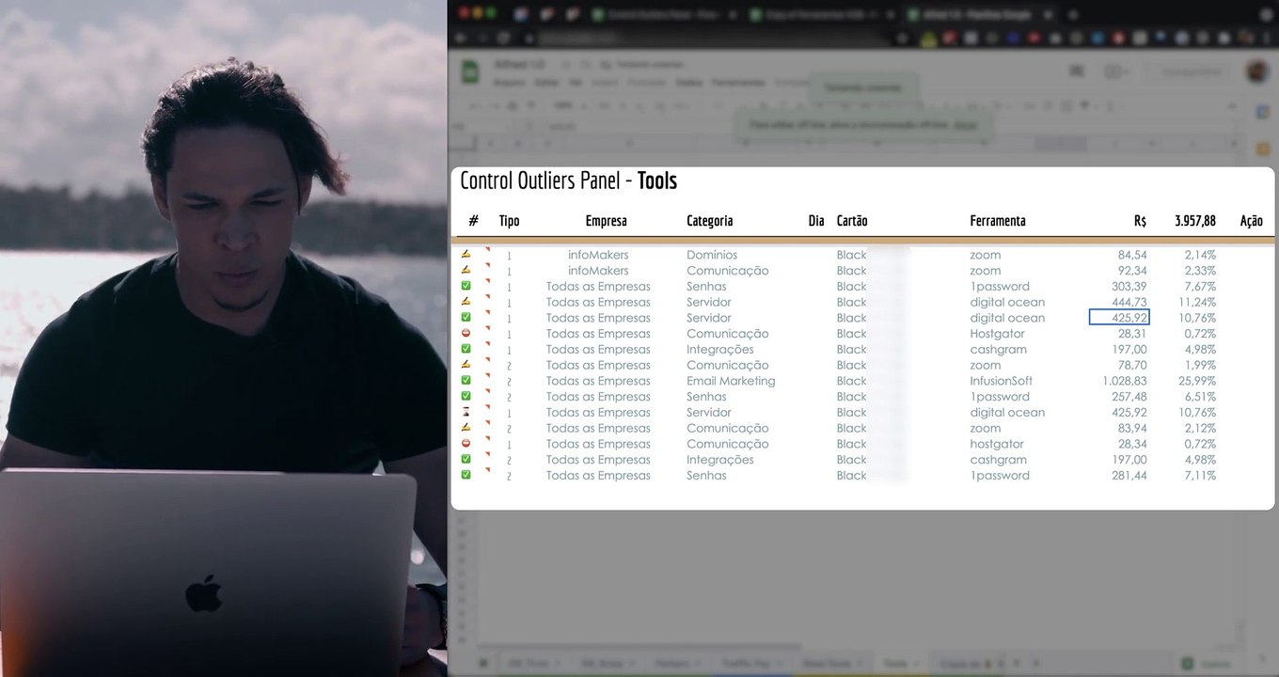Click the 'Hostgator' cell with capital H

(998, 334)
